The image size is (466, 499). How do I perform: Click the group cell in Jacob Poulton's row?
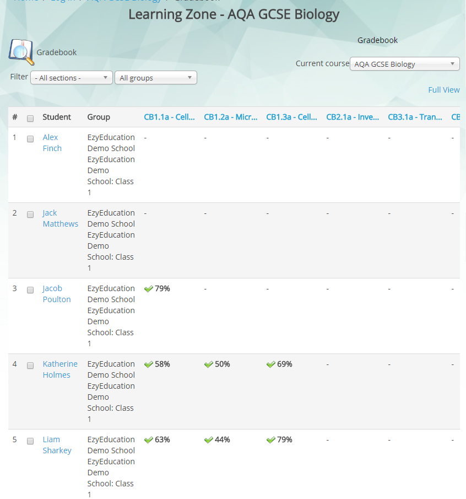[x=111, y=316]
